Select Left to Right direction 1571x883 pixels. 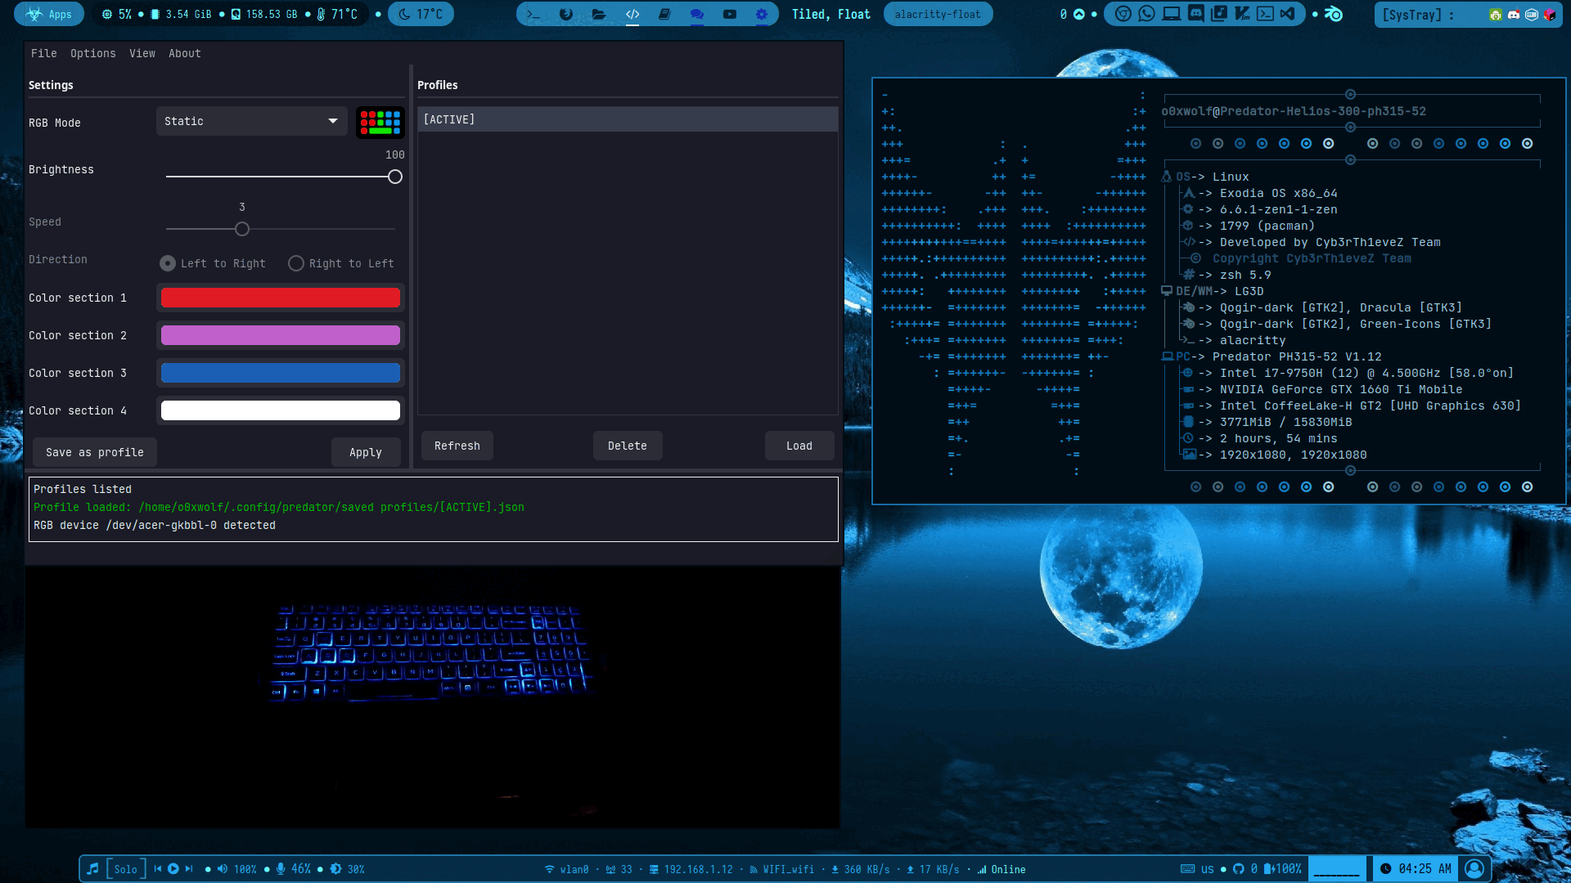coord(168,263)
